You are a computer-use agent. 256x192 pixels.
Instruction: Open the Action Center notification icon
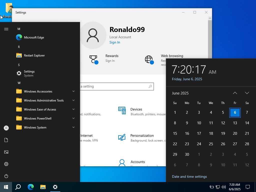[x=248, y=187]
